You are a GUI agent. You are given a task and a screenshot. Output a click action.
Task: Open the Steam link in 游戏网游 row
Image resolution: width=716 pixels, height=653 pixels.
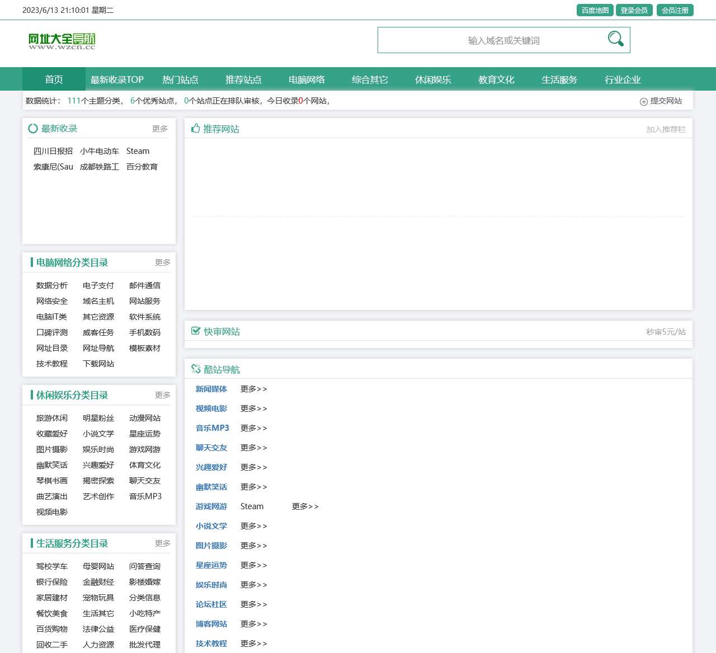click(x=252, y=506)
